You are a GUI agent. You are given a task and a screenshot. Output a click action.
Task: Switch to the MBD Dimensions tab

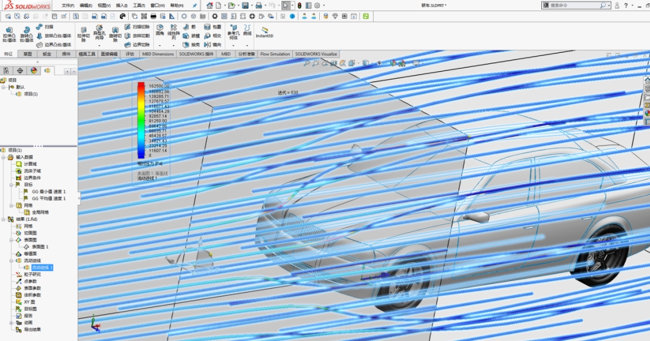point(158,54)
